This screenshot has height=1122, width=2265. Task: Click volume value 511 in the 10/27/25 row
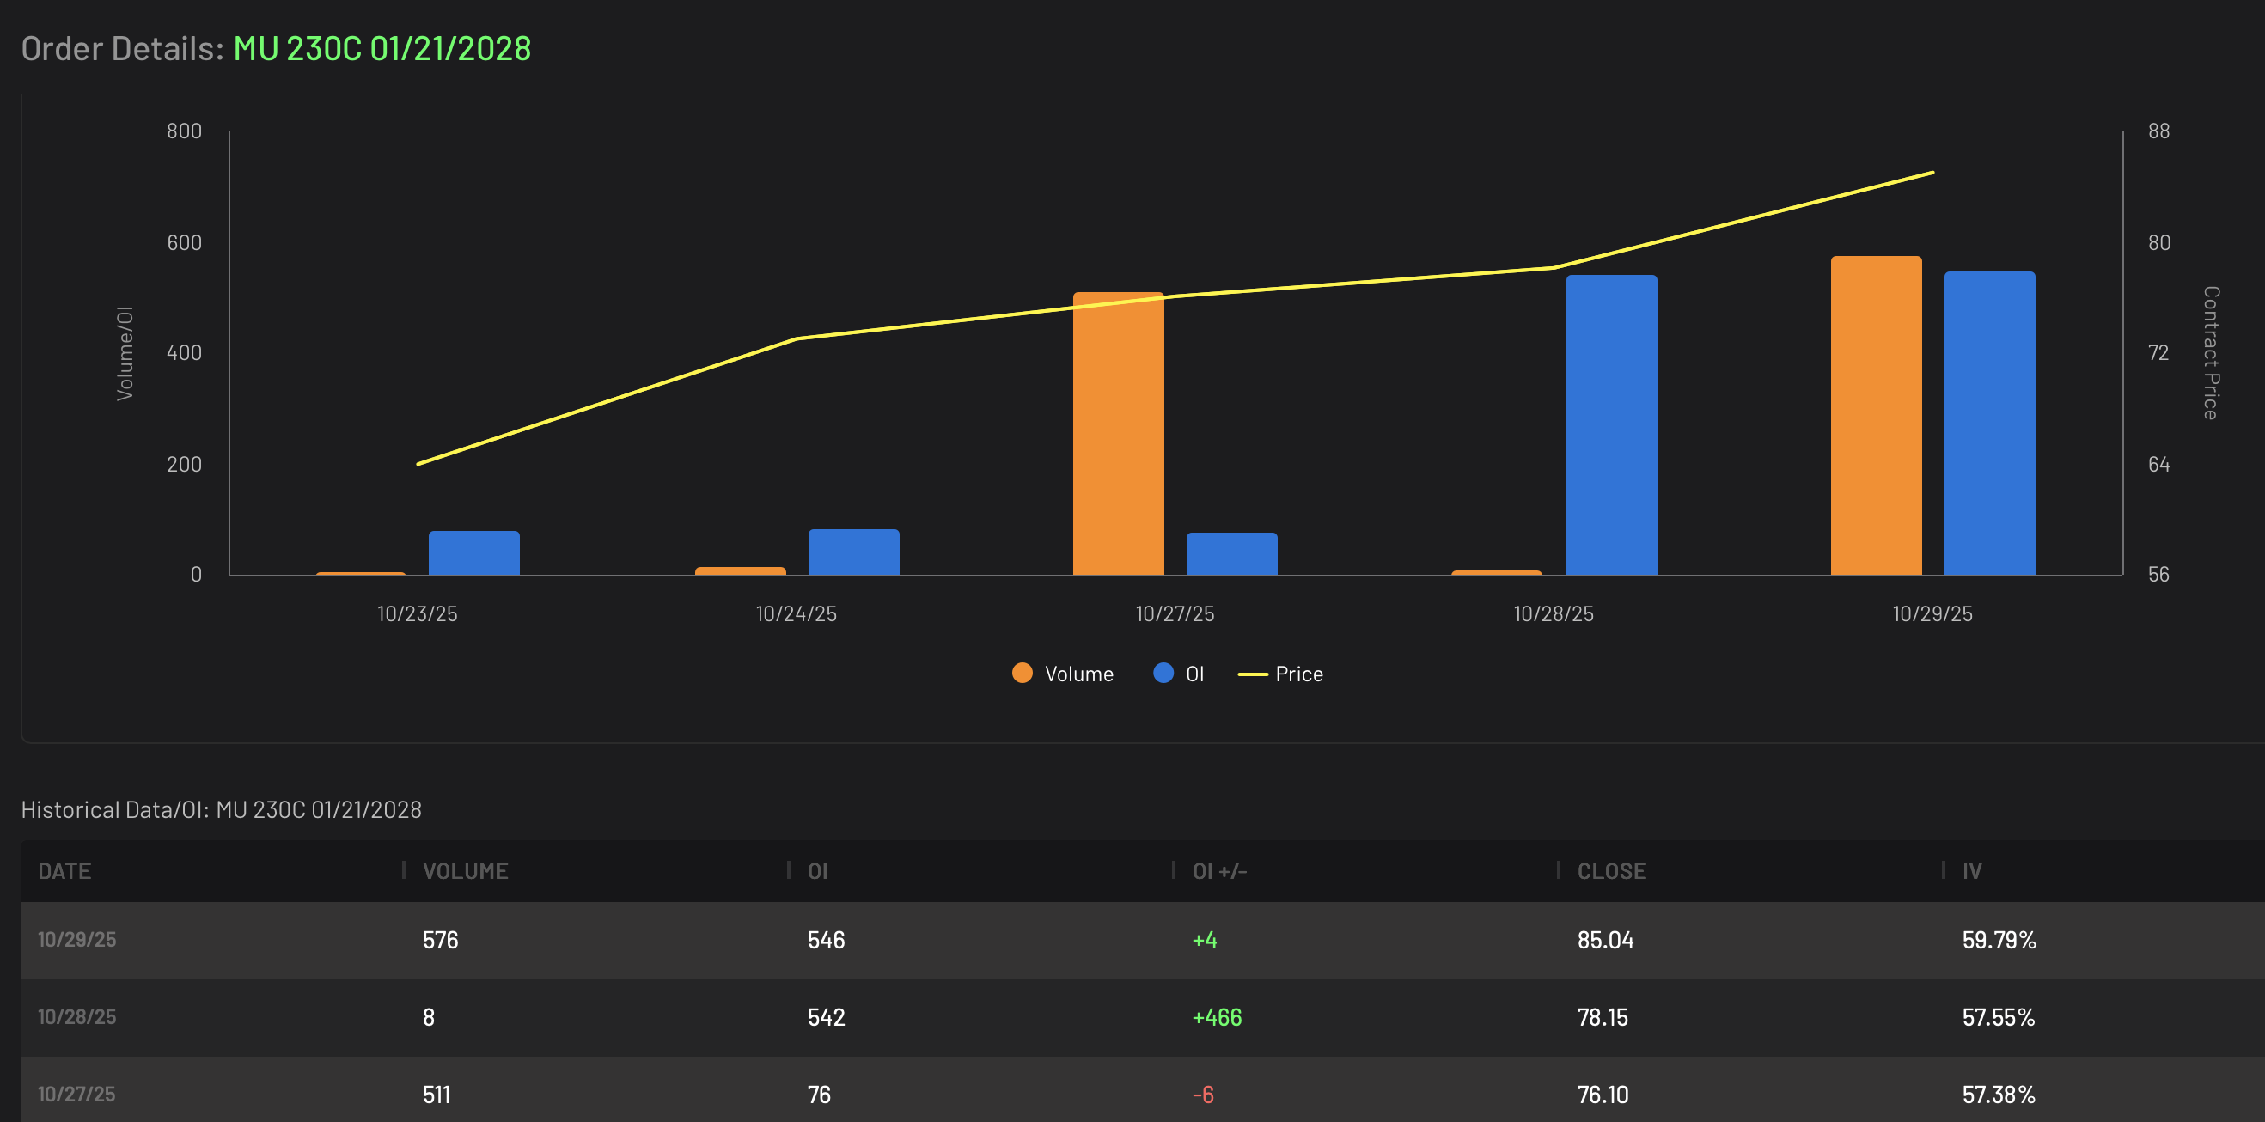click(437, 1095)
